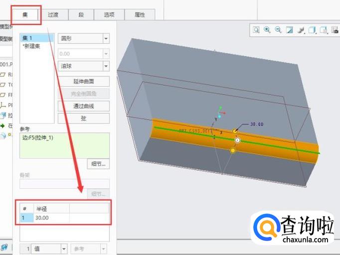Image resolution: width=340 pixels, height=255 pixels.
Task: Click the Repaint screen icon
Action: pos(289,30)
